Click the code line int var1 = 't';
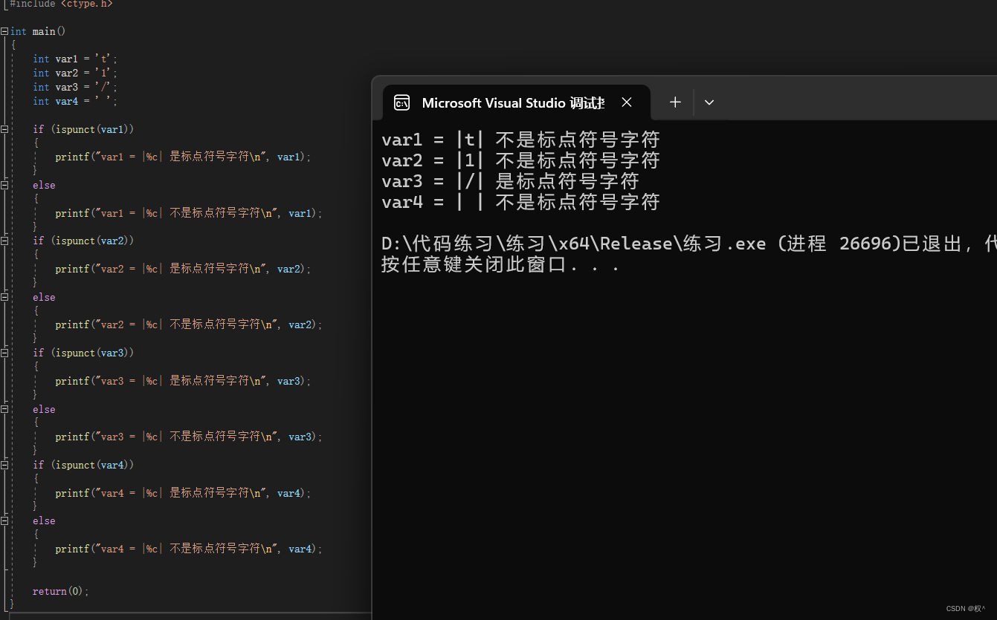The height and width of the screenshot is (620, 997). 75,59
